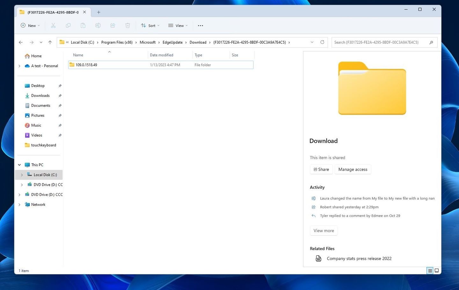Open a new tab with plus icon
The image size is (459, 290).
98,12
